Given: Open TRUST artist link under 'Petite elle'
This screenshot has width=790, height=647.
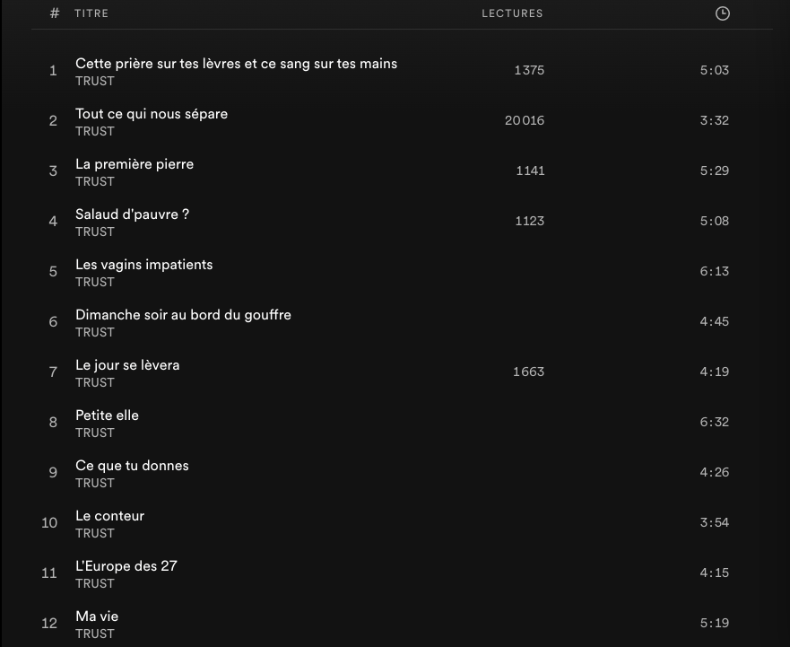Looking at the screenshot, I should pyautogui.click(x=95, y=433).
